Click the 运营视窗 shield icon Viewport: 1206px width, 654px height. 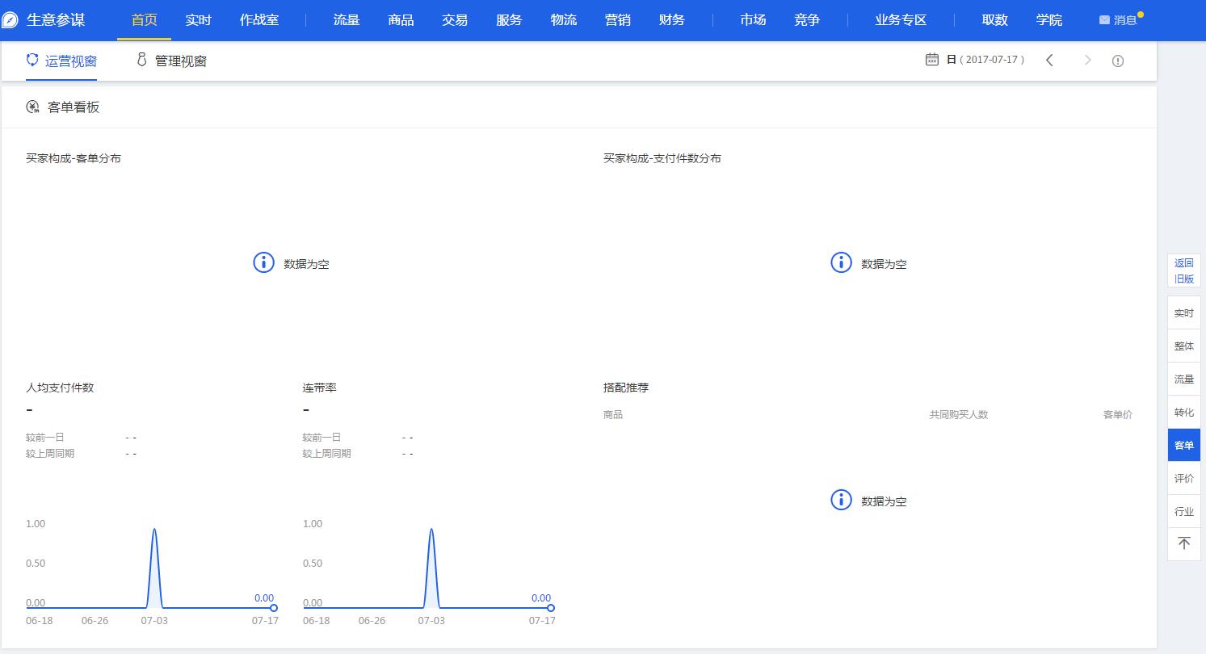tap(32, 60)
